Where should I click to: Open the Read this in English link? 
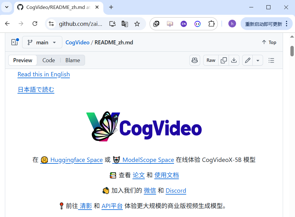(x=44, y=74)
